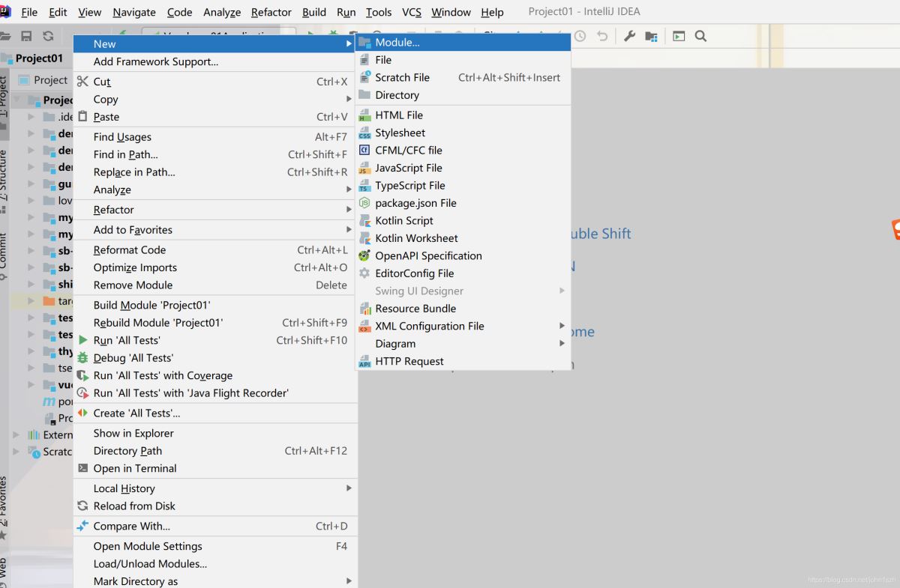Click the rollback undo arrow icon
This screenshot has height=588, width=900.
tap(601, 36)
